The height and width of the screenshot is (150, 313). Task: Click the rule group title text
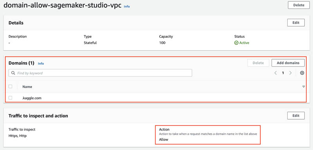[63, 5]
